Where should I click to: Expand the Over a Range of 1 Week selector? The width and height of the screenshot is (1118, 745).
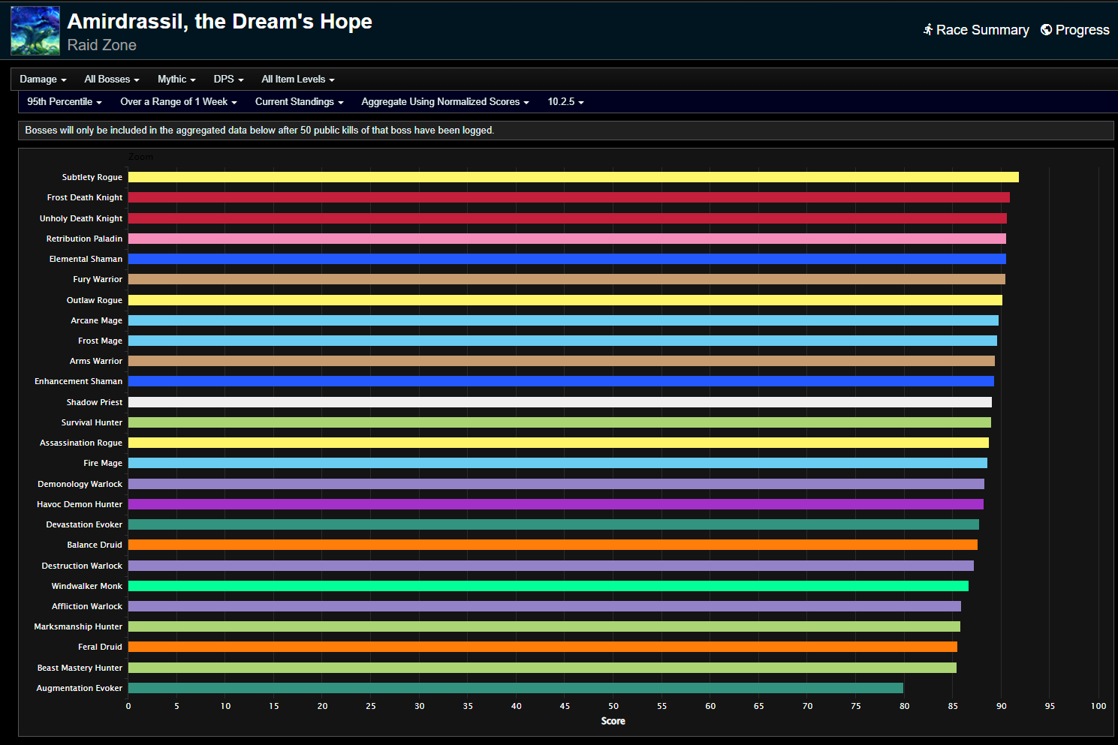coord(178,101)
